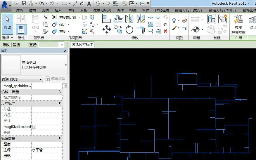The image size is (256, 160).
Task: Switch to the 管理 ribbon tab
Action: point(146,11)
